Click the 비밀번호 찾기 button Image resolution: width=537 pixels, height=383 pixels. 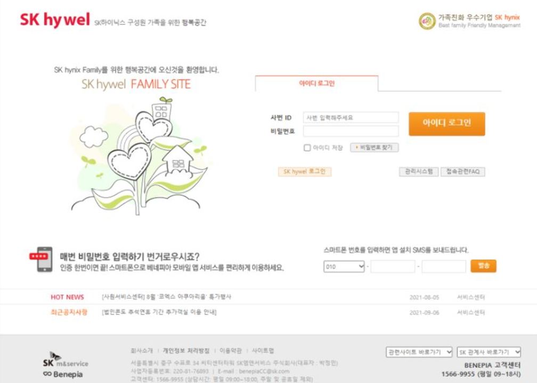tap(375, 147)
